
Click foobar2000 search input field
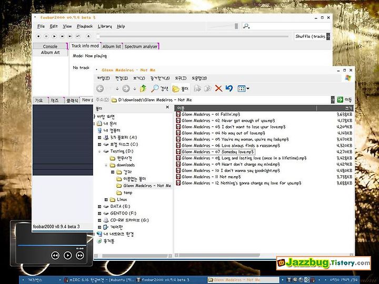click(290, 26)
